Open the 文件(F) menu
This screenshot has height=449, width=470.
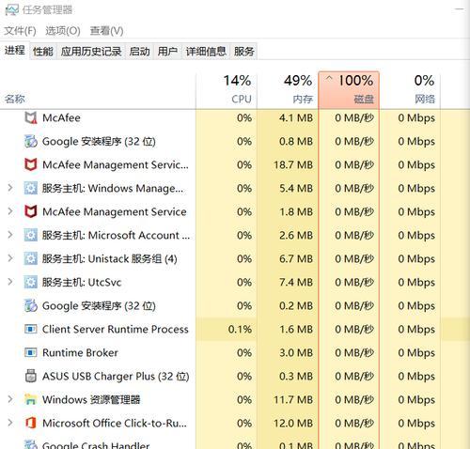point(20,31)
